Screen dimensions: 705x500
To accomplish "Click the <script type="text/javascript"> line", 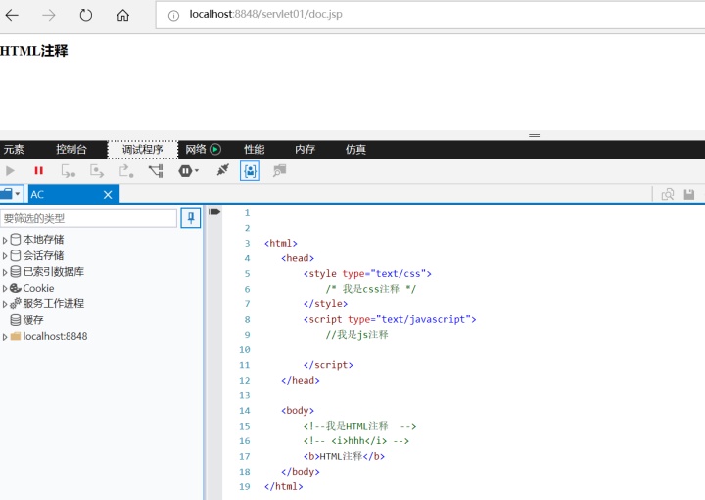I will click(x=390, y=319).
